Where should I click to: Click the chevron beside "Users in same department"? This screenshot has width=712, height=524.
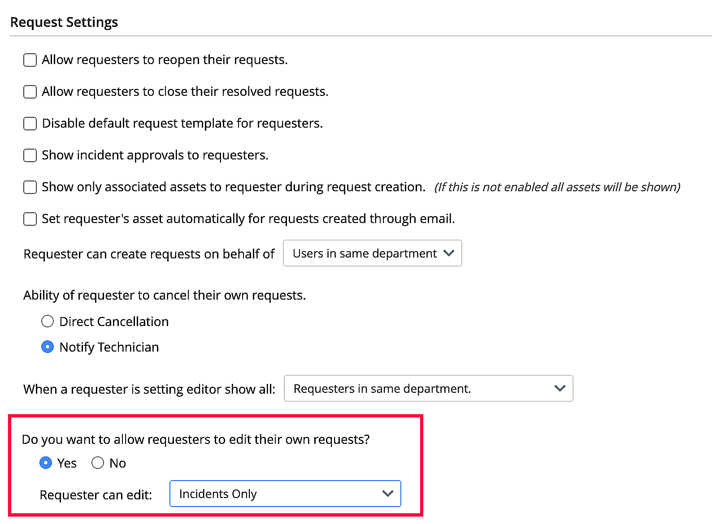pos(448,253)
